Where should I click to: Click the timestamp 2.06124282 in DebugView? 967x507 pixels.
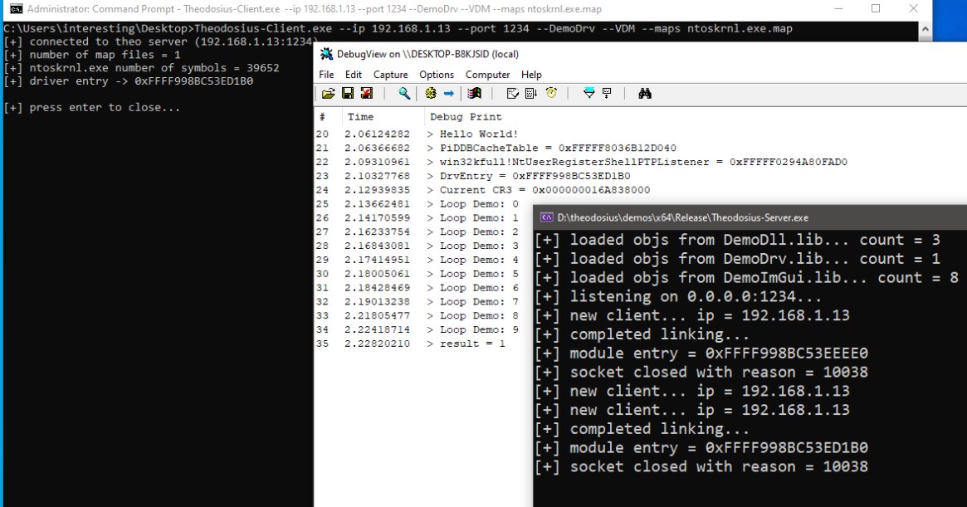(x=377, y=134)
